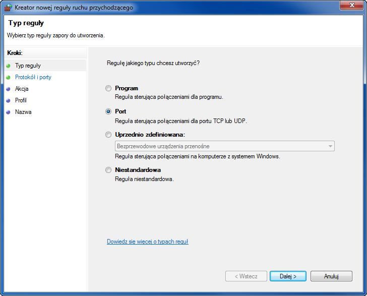Click the Kroki: header text

(x=15, y=53)
